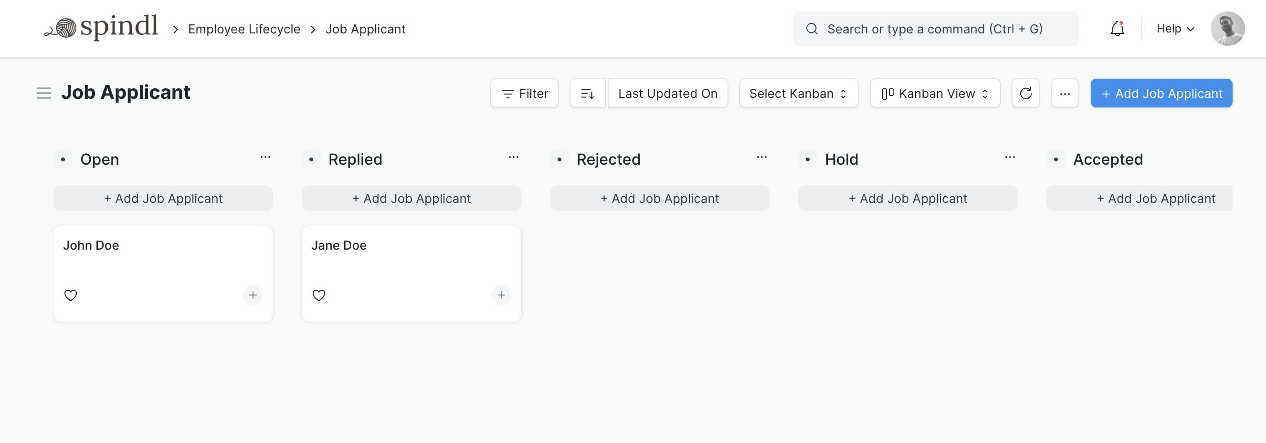
Task: Open the Select Kanban dropdown
Action: tap(799, 93)
